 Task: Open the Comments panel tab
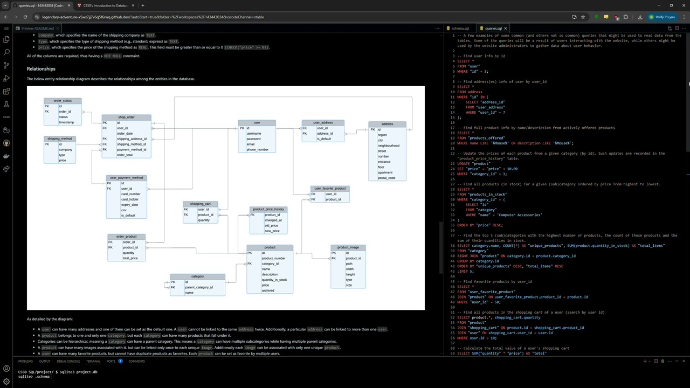[x=136, y=361]
